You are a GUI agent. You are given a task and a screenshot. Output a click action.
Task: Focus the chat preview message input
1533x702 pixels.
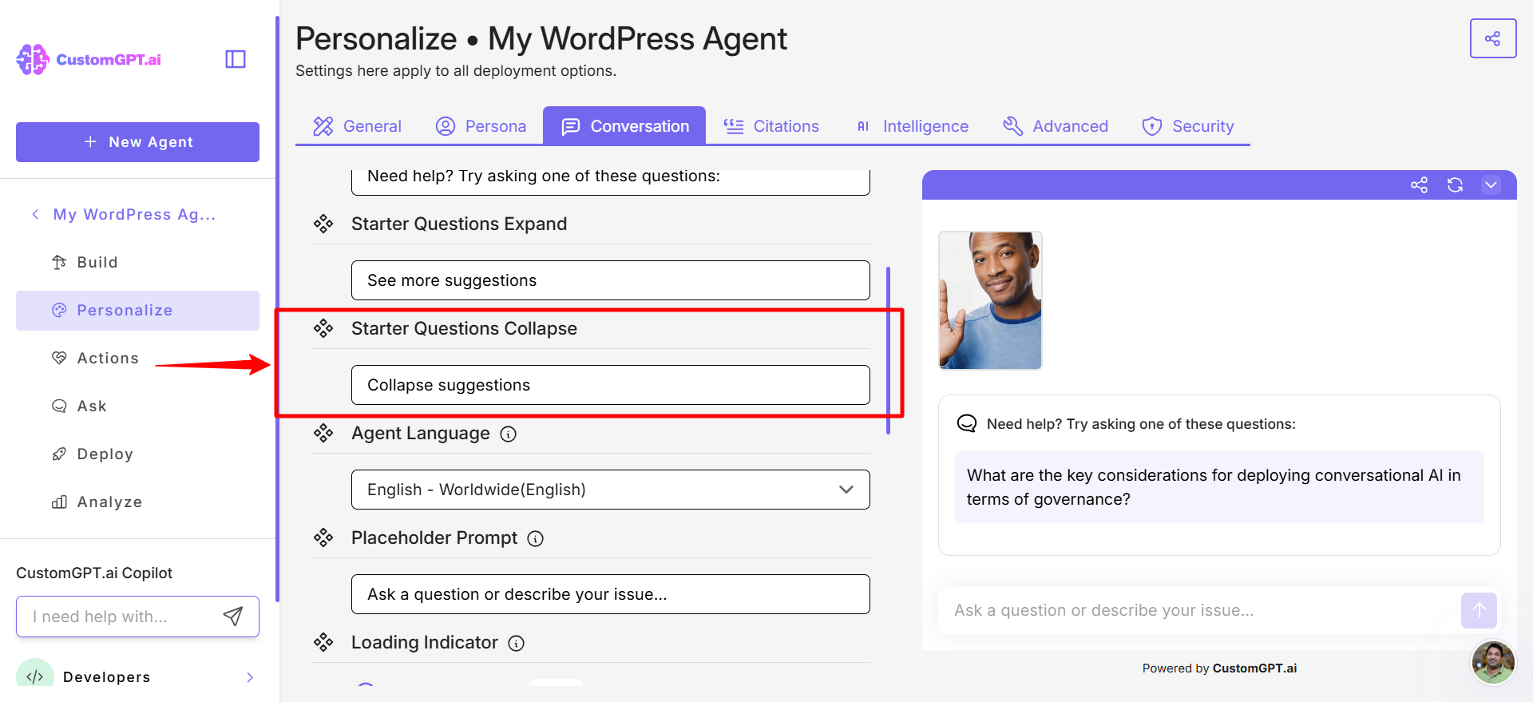pos(1198,611)
